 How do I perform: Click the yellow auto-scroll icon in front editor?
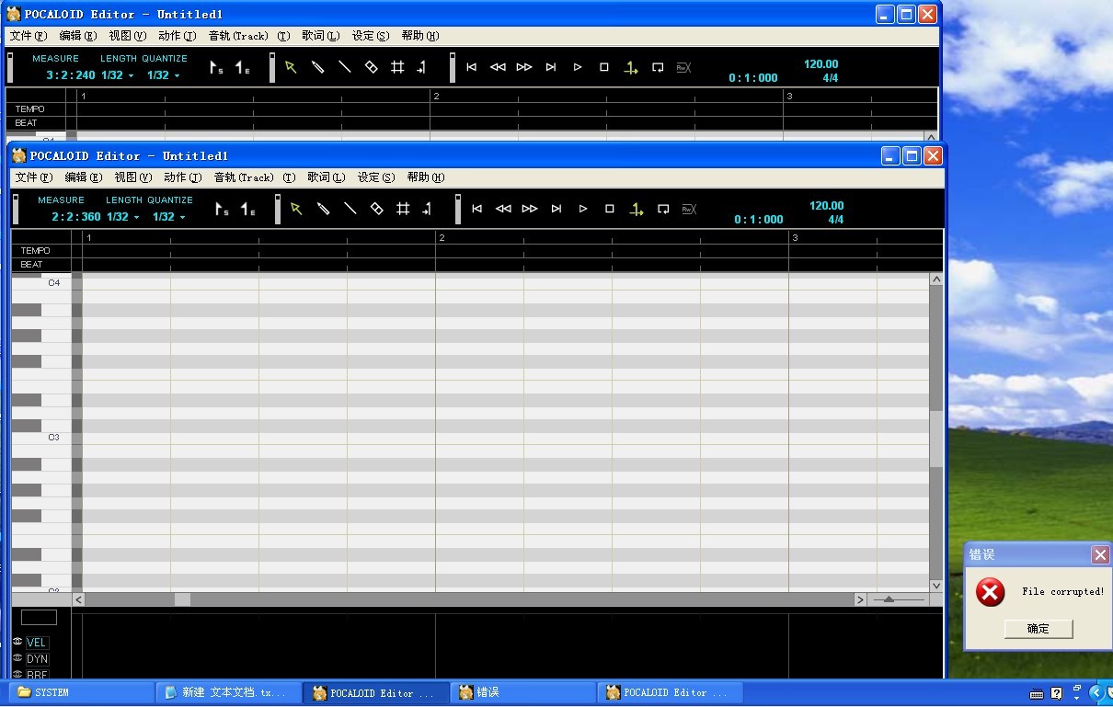[x=636, y=210]
